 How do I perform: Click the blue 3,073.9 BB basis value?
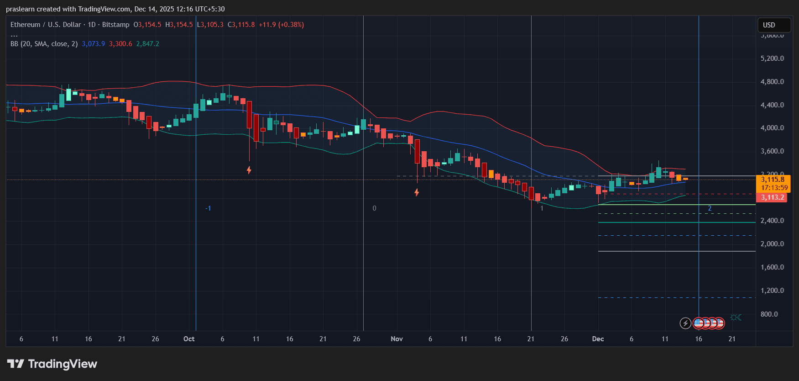point(93,44)
